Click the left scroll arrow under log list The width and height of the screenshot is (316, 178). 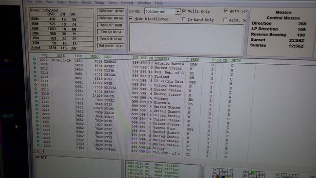[x=37, y=151]
